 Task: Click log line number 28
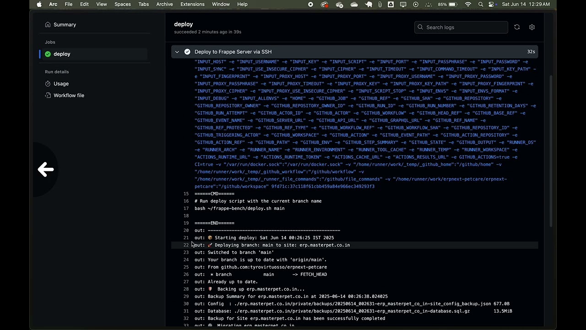186,289
